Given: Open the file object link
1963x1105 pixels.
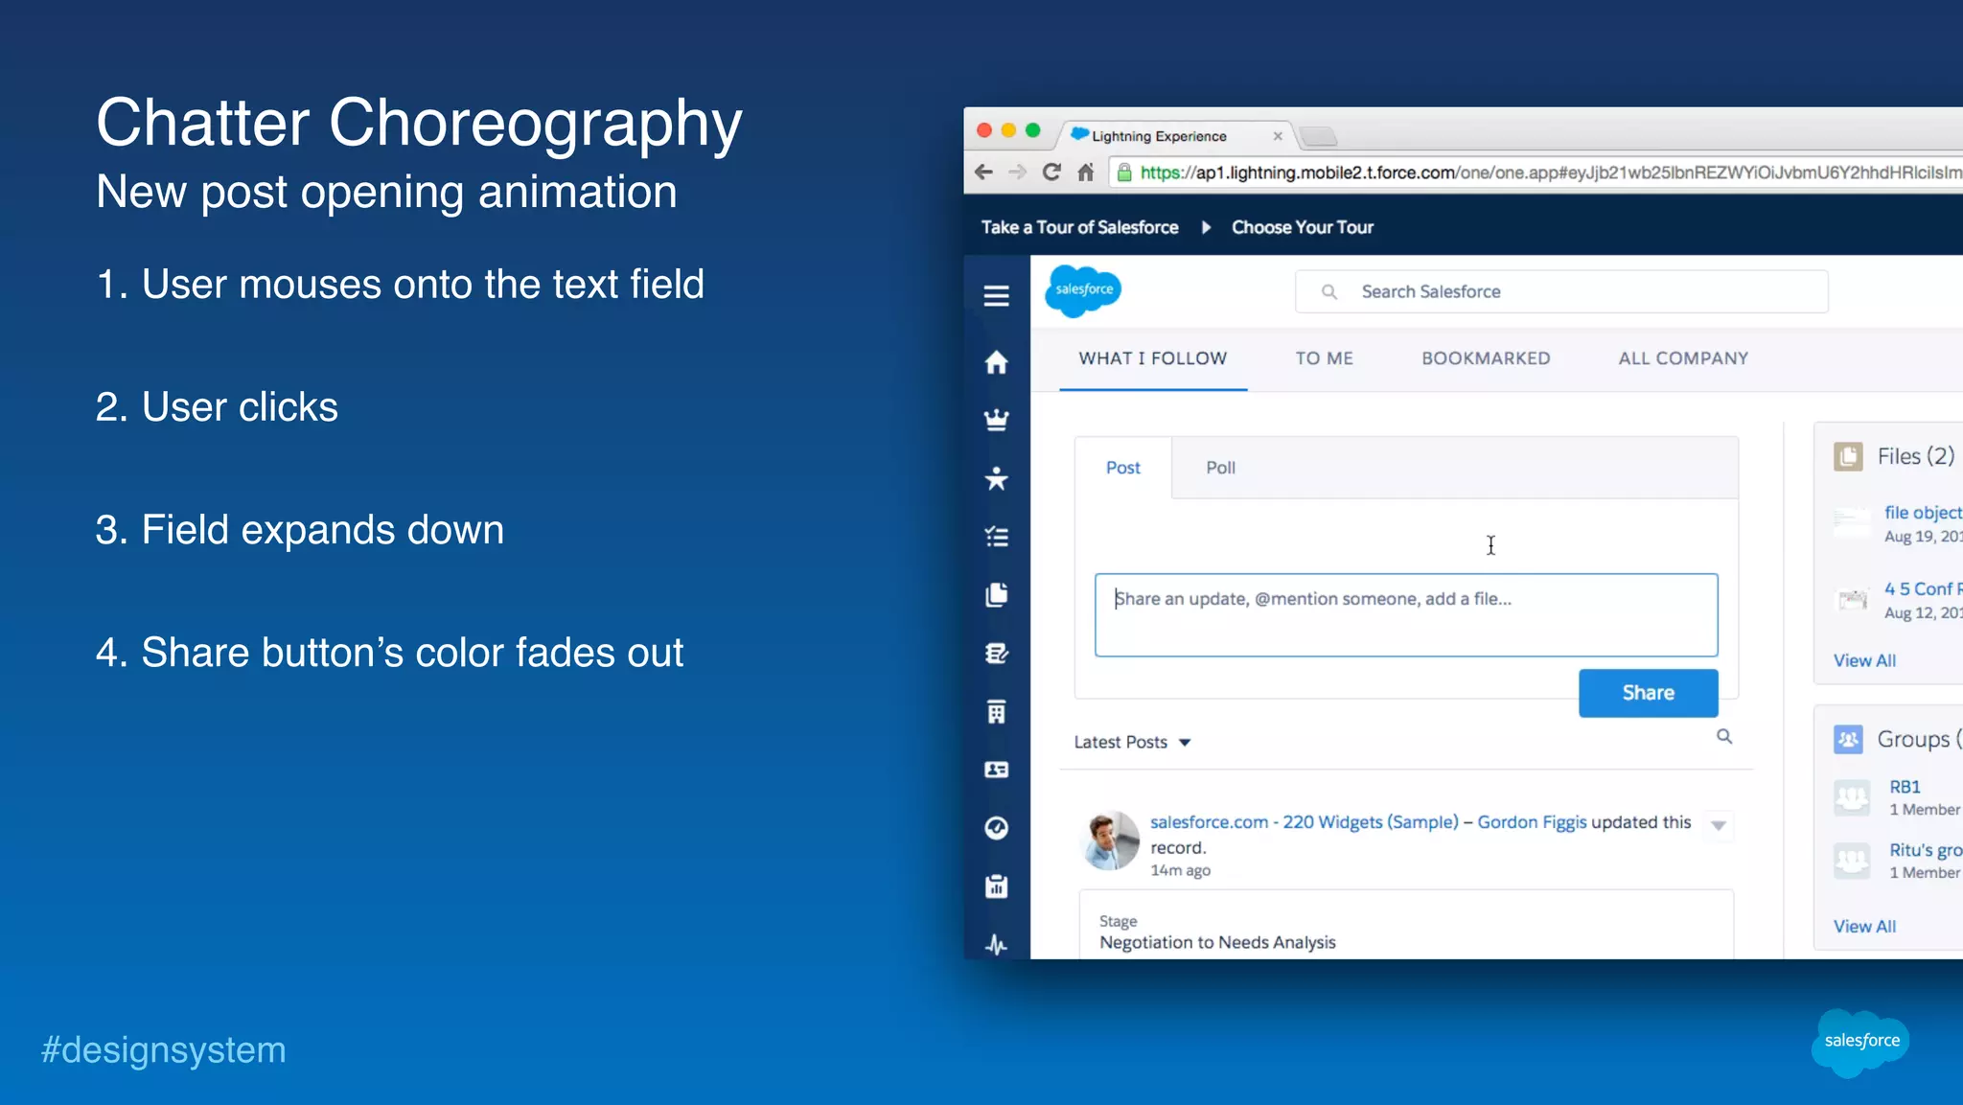Looking at the screenshot, I should (1923, 513).
